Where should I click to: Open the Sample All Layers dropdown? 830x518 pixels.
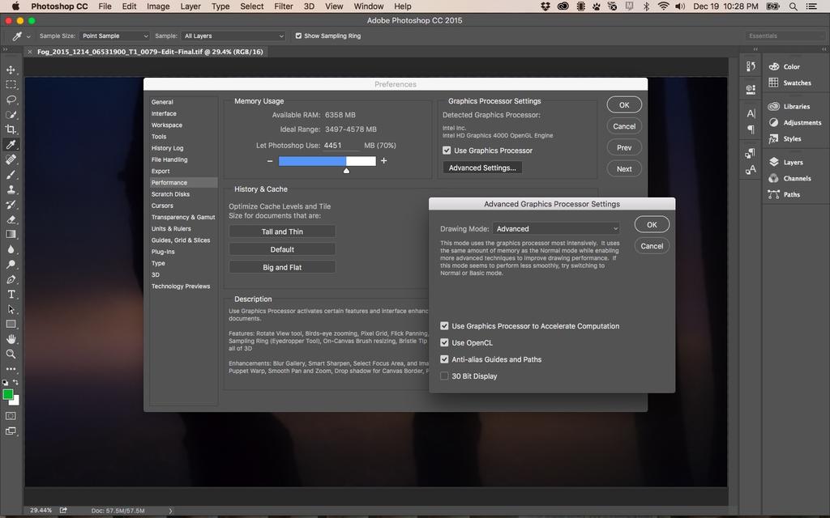[x=233, y=36]
